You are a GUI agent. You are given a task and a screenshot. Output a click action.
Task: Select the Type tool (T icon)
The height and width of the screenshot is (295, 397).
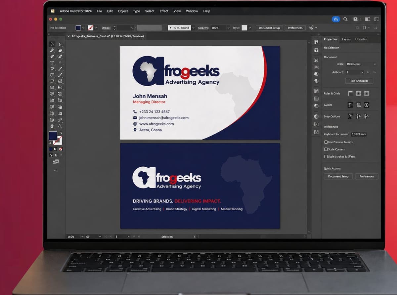point(52,63)
